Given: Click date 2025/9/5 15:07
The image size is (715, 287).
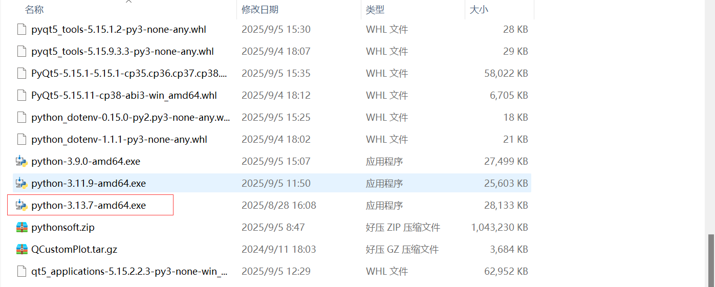Looking at the screenshot, I should click(x=276, y=161).
